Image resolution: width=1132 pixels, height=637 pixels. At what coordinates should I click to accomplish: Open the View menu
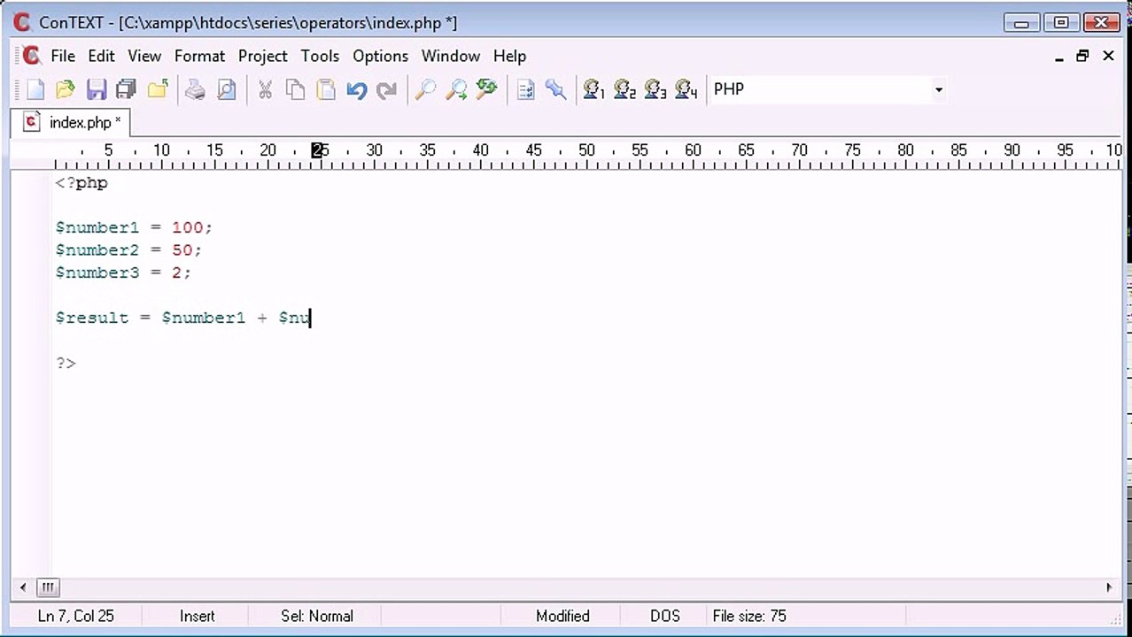point(144,56)
